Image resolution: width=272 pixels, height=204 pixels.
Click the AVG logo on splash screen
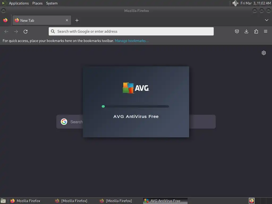[136, 88]
